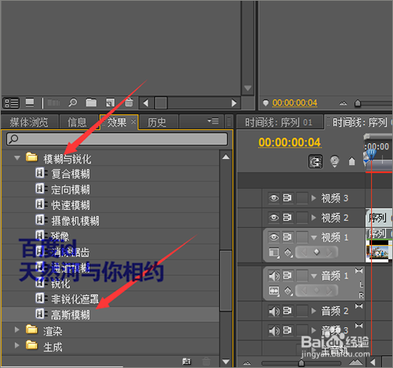Viewport: 393px width, 368px height.
Task: Create a new custom bin in effects panel
Action: click(x=186, y=362)
